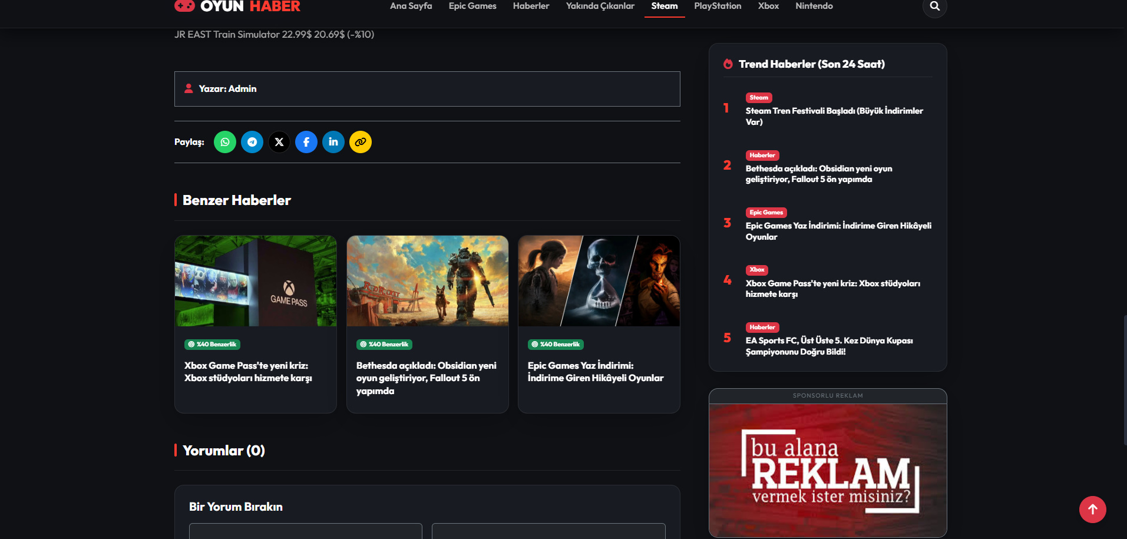1127x539 pixels.
Task: Open trend article EA Sports FC Dünya Kupası
Action: click(x=829, y=346)
